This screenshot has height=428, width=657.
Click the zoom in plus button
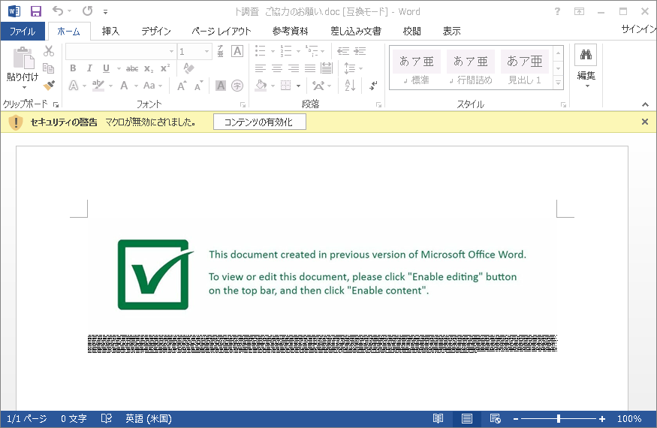[602, 418]
